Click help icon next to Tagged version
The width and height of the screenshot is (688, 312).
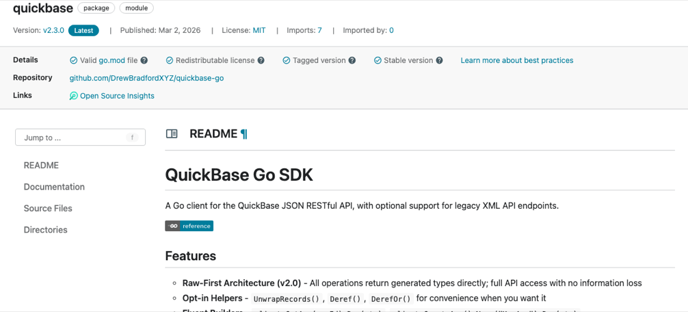(352, 61)
